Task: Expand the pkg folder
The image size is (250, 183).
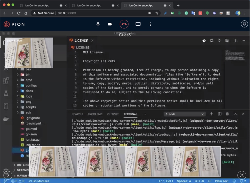Action: (28, 101)
